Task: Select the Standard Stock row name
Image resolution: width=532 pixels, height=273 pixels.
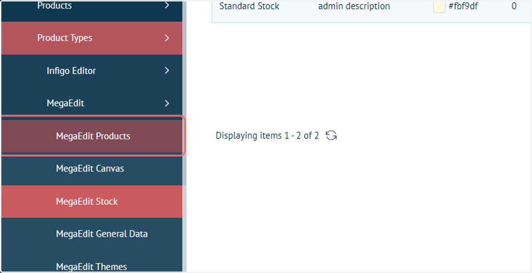Action: [249, 7]
